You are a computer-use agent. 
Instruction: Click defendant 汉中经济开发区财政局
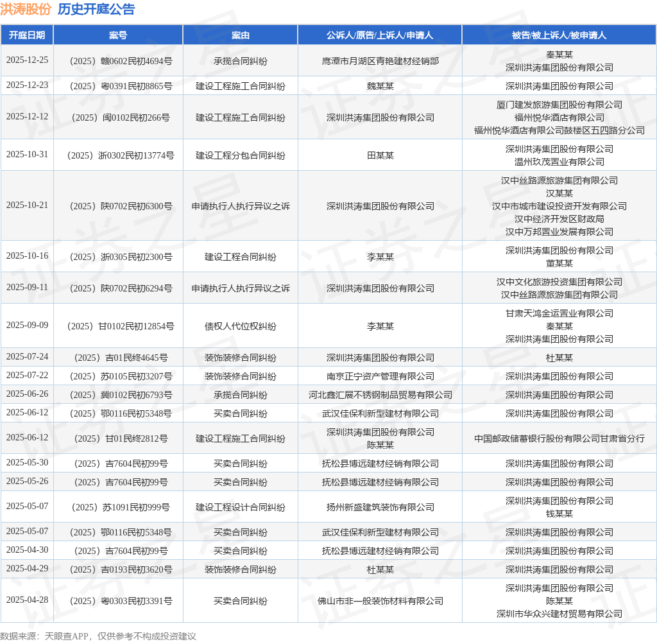pos(559,219)
